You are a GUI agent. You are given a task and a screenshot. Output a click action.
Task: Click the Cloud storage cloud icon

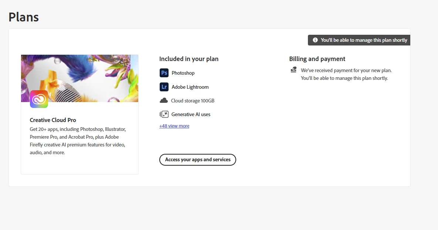pos(164,101)
